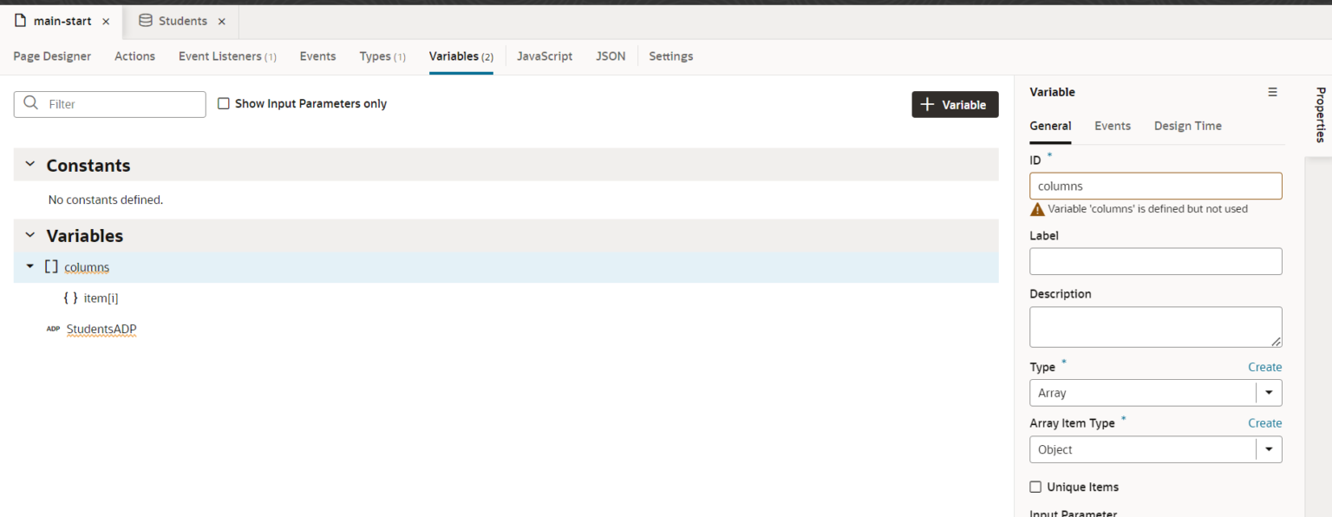Click the ADP icon next to StudentsADP
This screenshot has height=517, width=1332.
click(x=53, y=329)
